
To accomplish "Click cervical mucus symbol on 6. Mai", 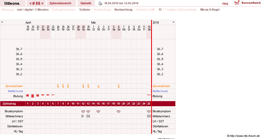I will 118,86.
